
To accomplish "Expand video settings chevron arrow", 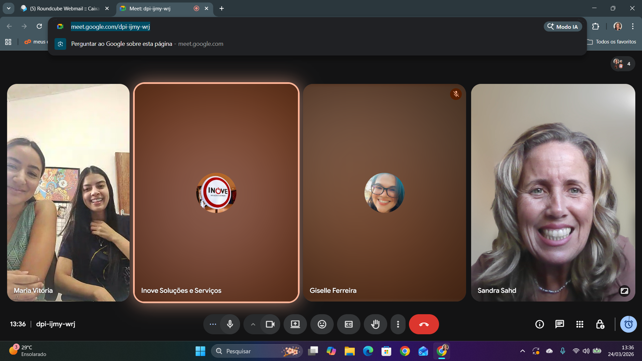I will [253, 324].
